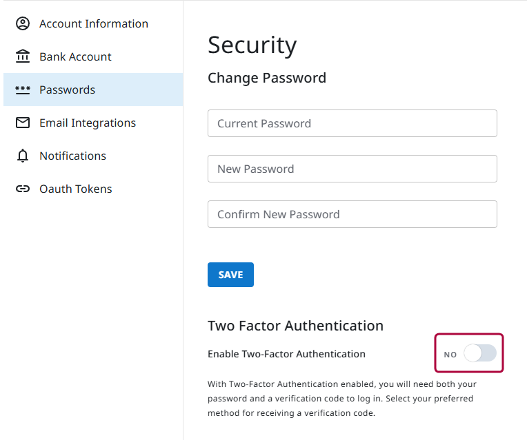Viewport: 527px width, 440px height.
Task: Click the Bank Account building icon
Action: pyautogui.click(x=23, y=56)
